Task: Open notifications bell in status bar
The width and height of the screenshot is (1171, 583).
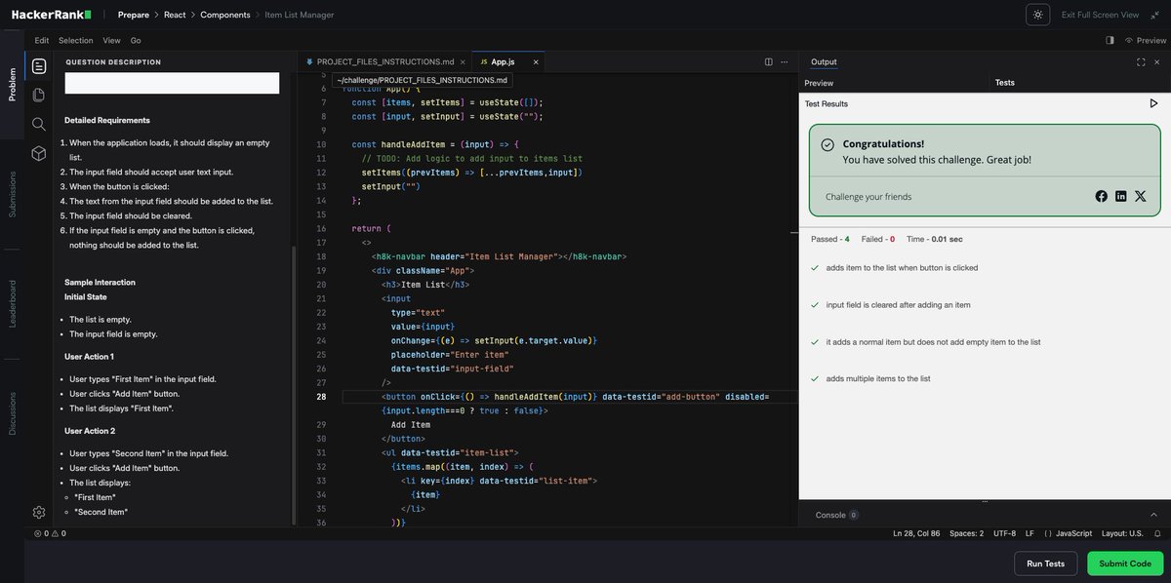Action: 1157,533
